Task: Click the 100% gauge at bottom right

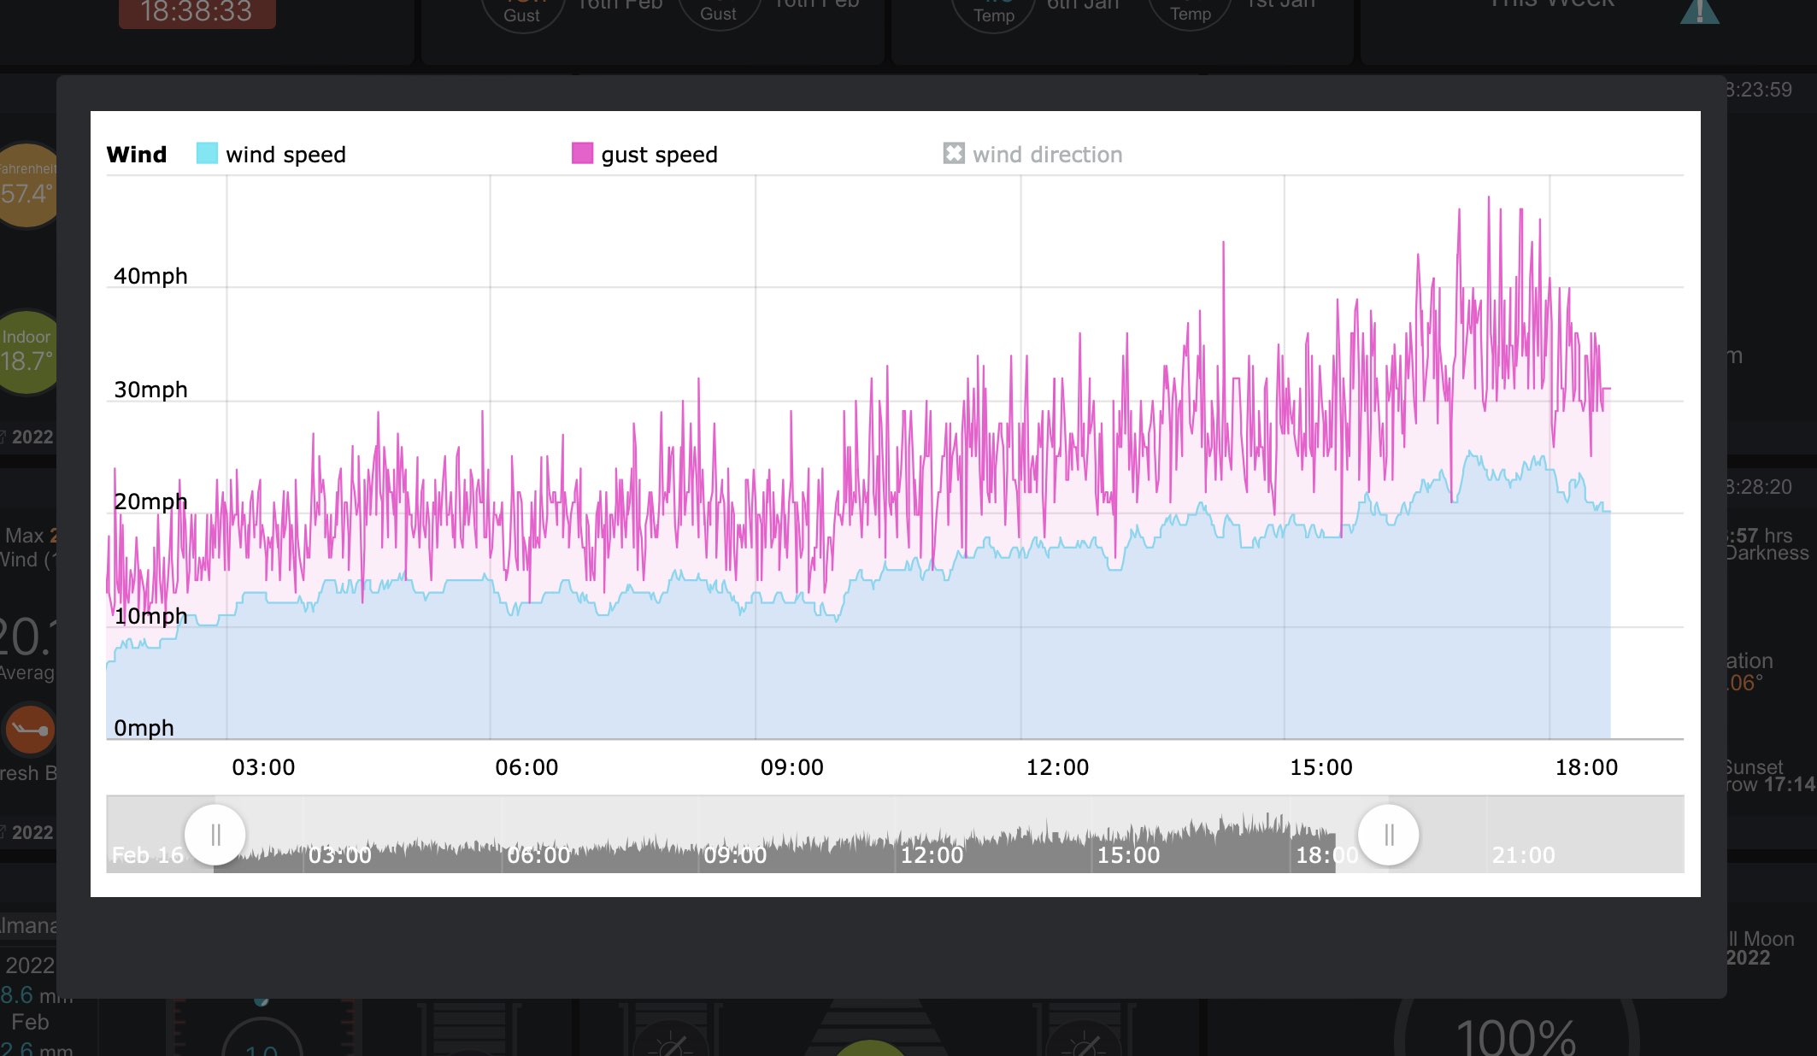Action: pyautogui.click(x=1515, y=1035)
